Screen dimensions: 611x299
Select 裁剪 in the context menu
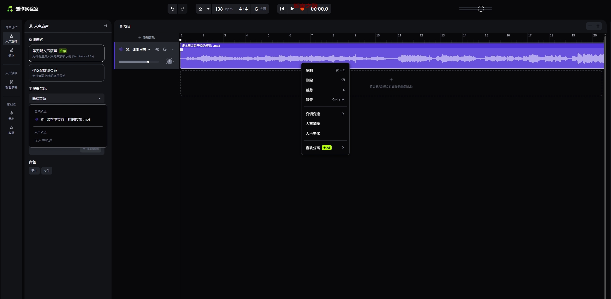(309, 90)
